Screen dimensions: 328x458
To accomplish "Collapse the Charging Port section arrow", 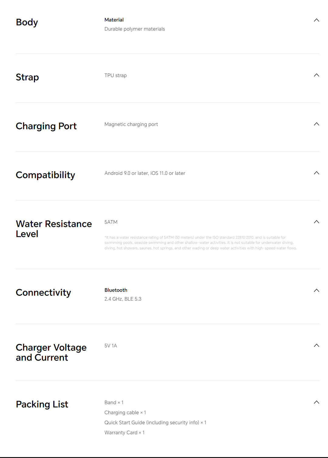I will click(316, 124).
